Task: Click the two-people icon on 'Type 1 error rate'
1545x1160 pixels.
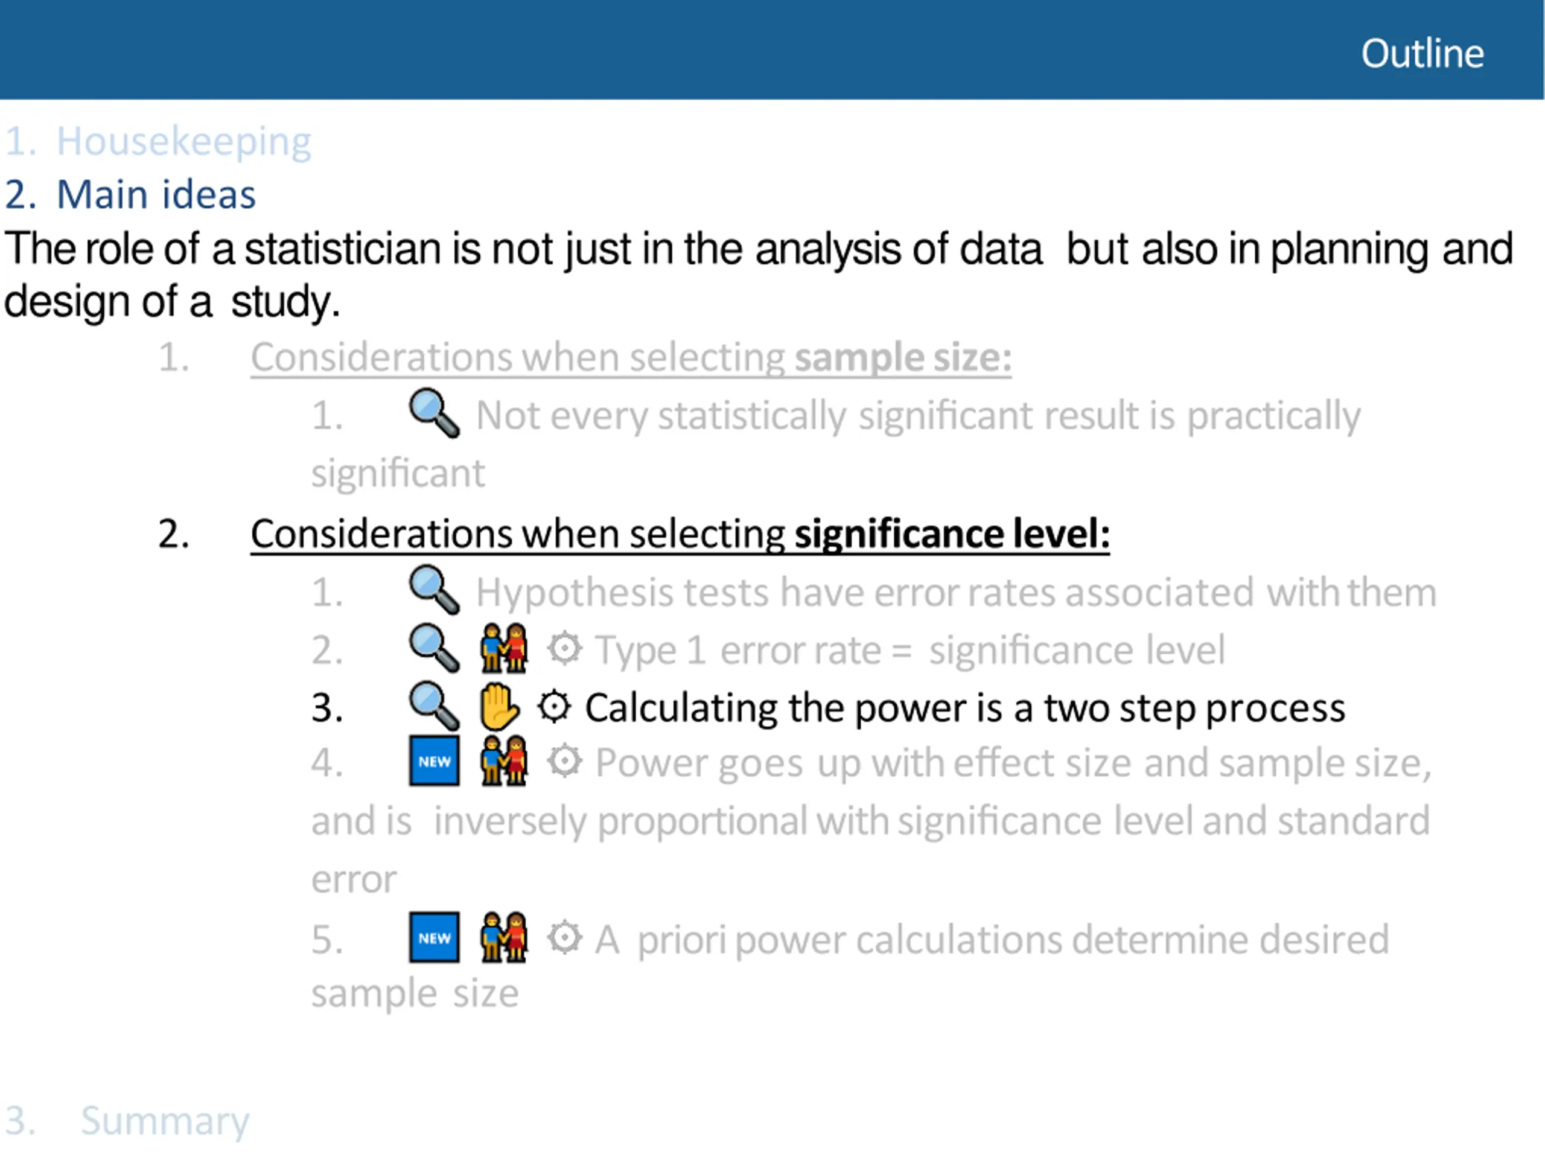Action: [503, 649]
